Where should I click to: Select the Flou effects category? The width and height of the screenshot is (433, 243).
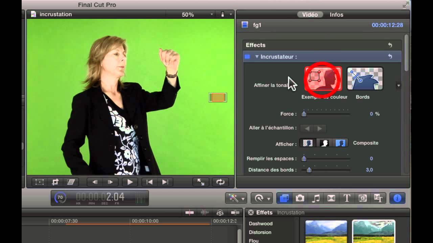254,241
